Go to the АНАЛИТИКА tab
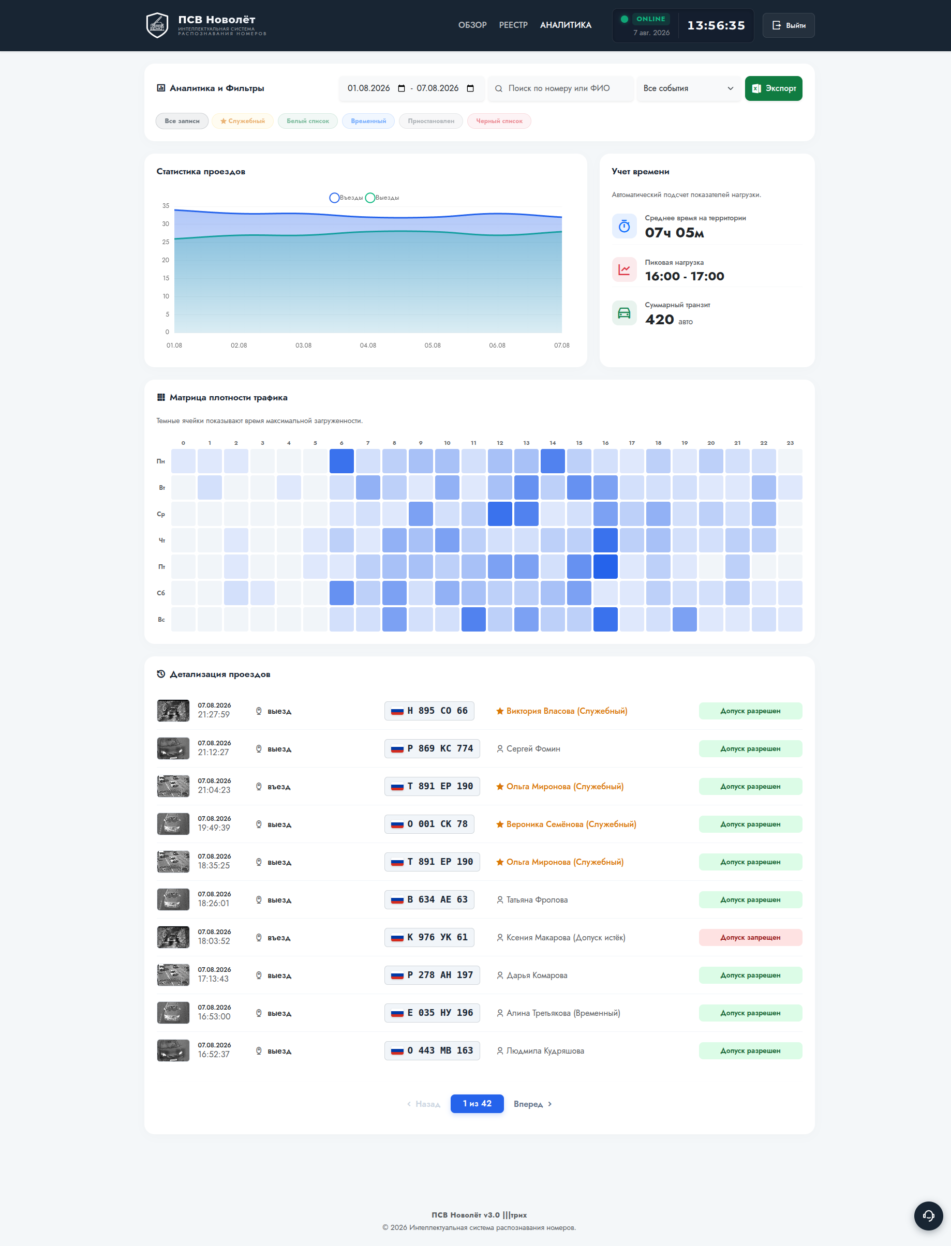 566,25
